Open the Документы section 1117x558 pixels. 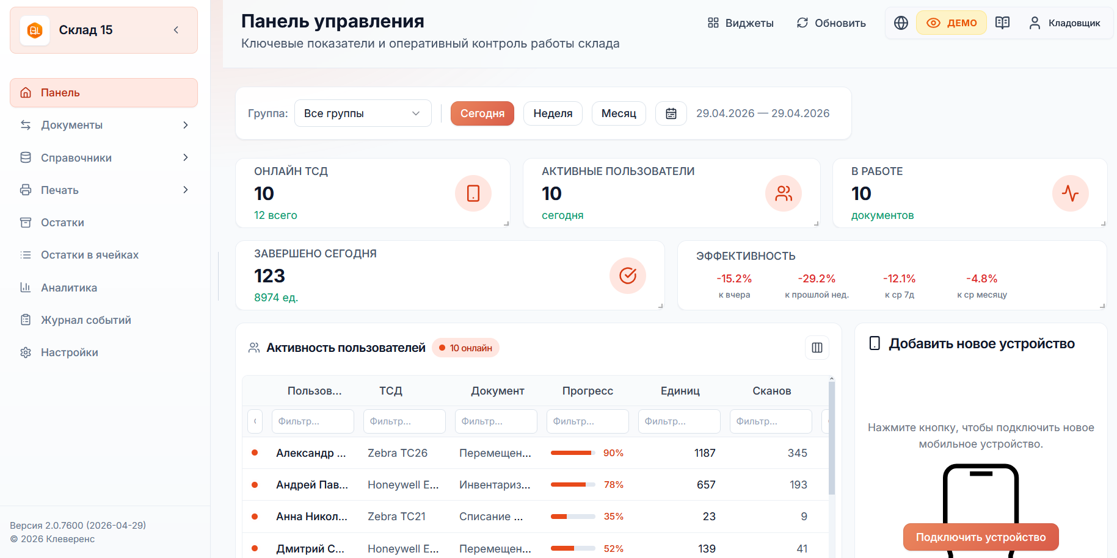pos(104,125)
